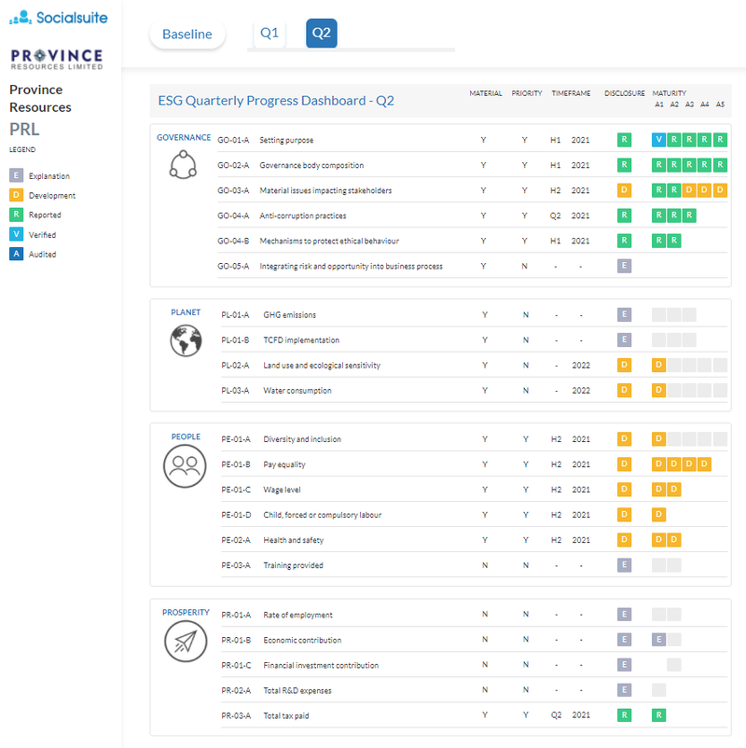746x748 pixels.
Task: Click the ESG Quarterly Progress Dashboard title
Action: point(276,101)
